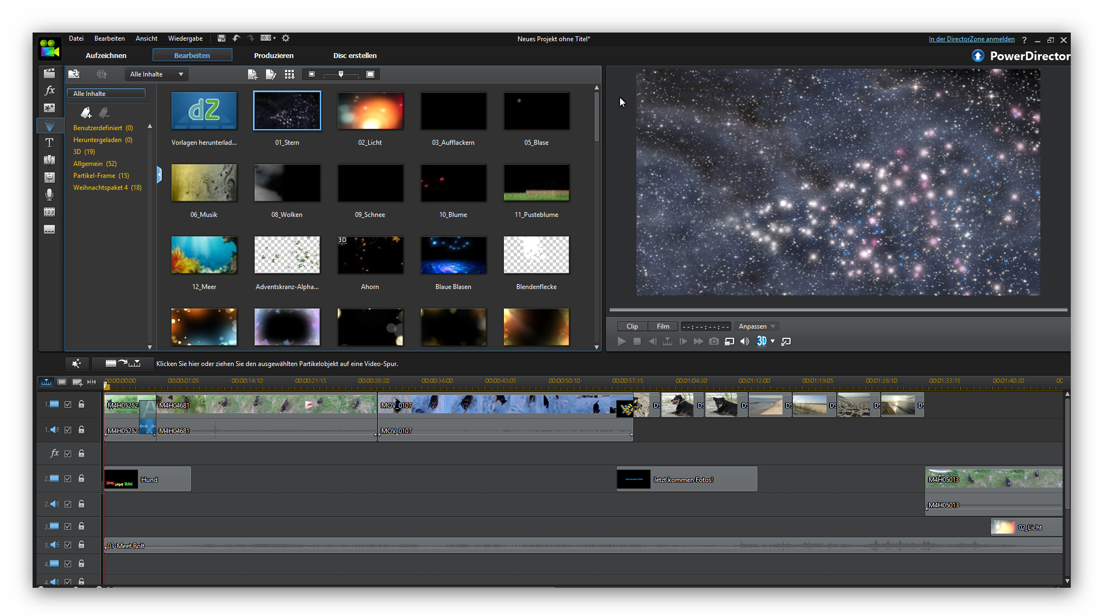This screenshot has height=616, width=1099.
Task: Open the 3D mode dropdown arrow
Action: pos(773,341)
